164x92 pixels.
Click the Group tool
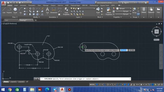coord(134,10)
